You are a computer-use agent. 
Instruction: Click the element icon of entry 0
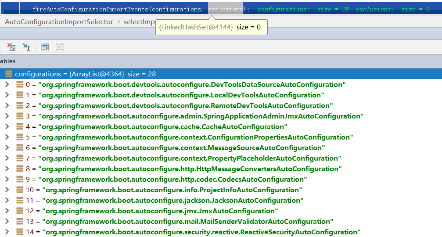[20, 84]
